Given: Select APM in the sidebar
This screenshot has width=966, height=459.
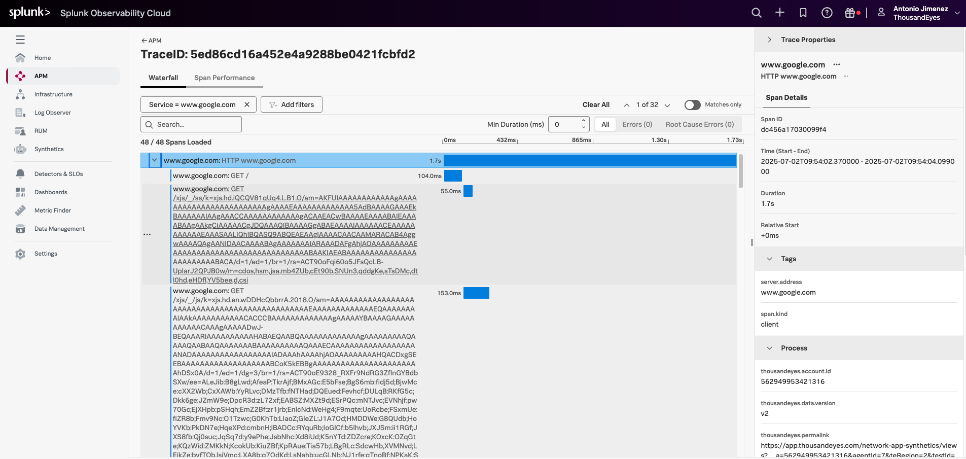Looking at the screenshot, I should point(63,76).
